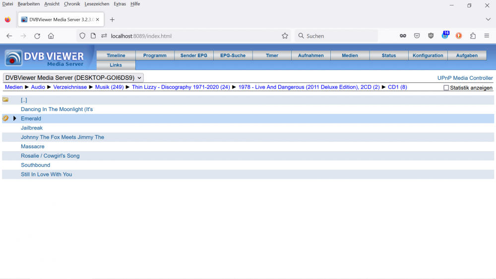Click the tracking protection shield in address bar

pyautogui.click(x=82, y=36)
